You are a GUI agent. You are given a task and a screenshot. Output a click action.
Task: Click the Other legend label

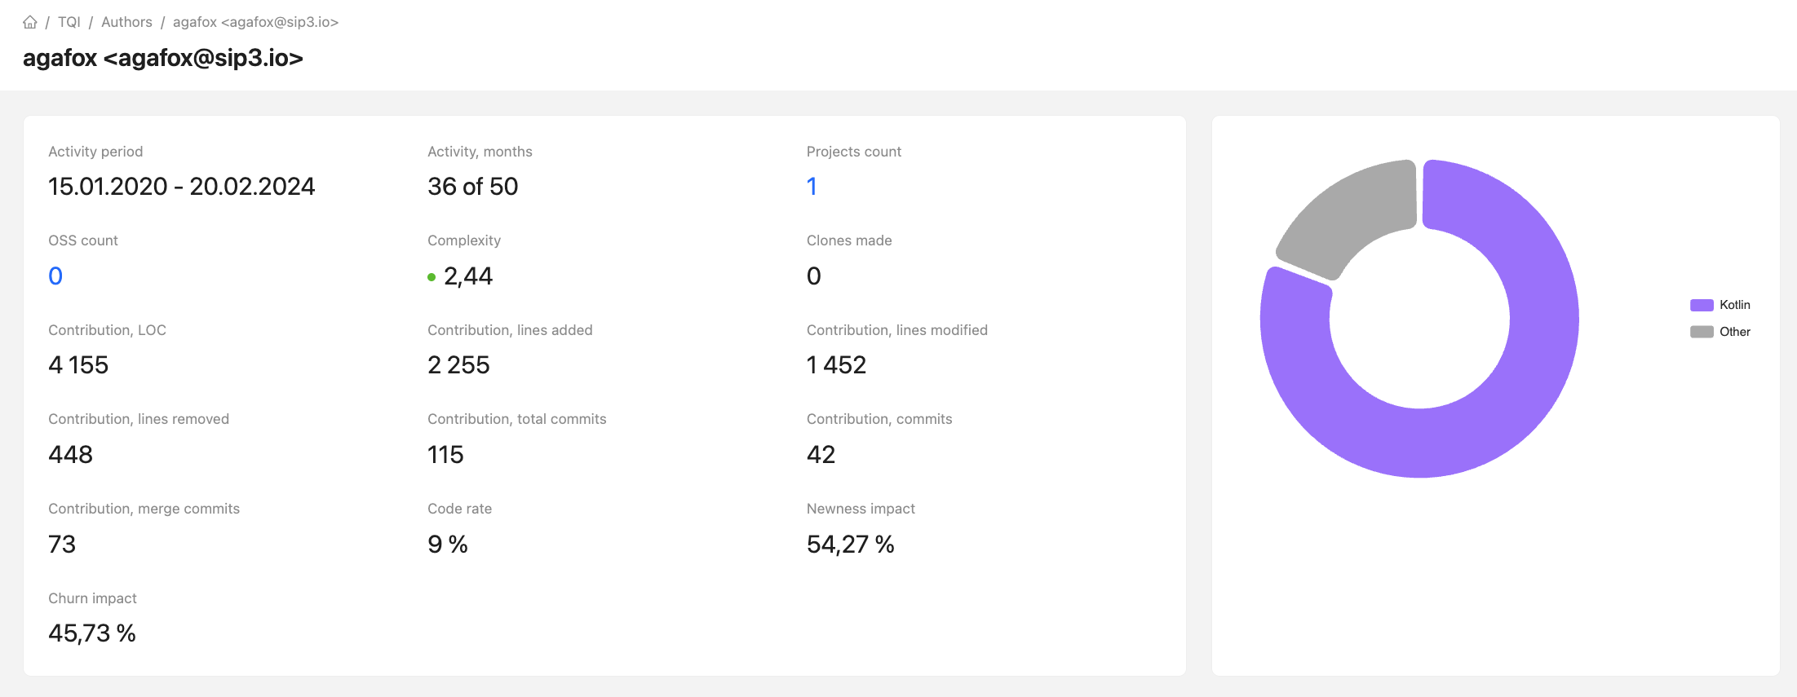coord(1734,332)
